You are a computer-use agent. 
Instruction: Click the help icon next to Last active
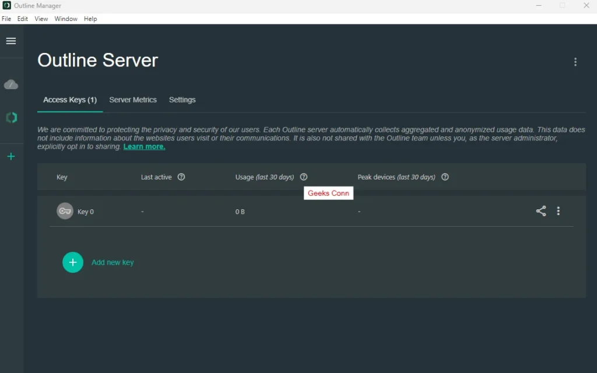click(181, 177)
